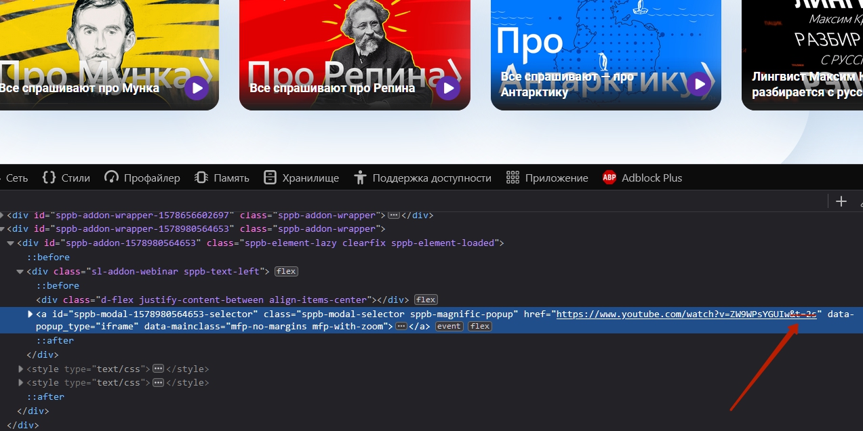The image size is (863, 431).
Task: Click the plus icon to add node
Action: [841, 201]
